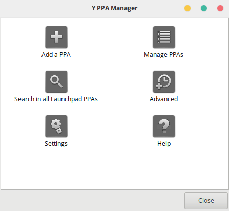Open the Help question mark icon
This screenshot has width=229, height=211.
click(x=164, y=126)
